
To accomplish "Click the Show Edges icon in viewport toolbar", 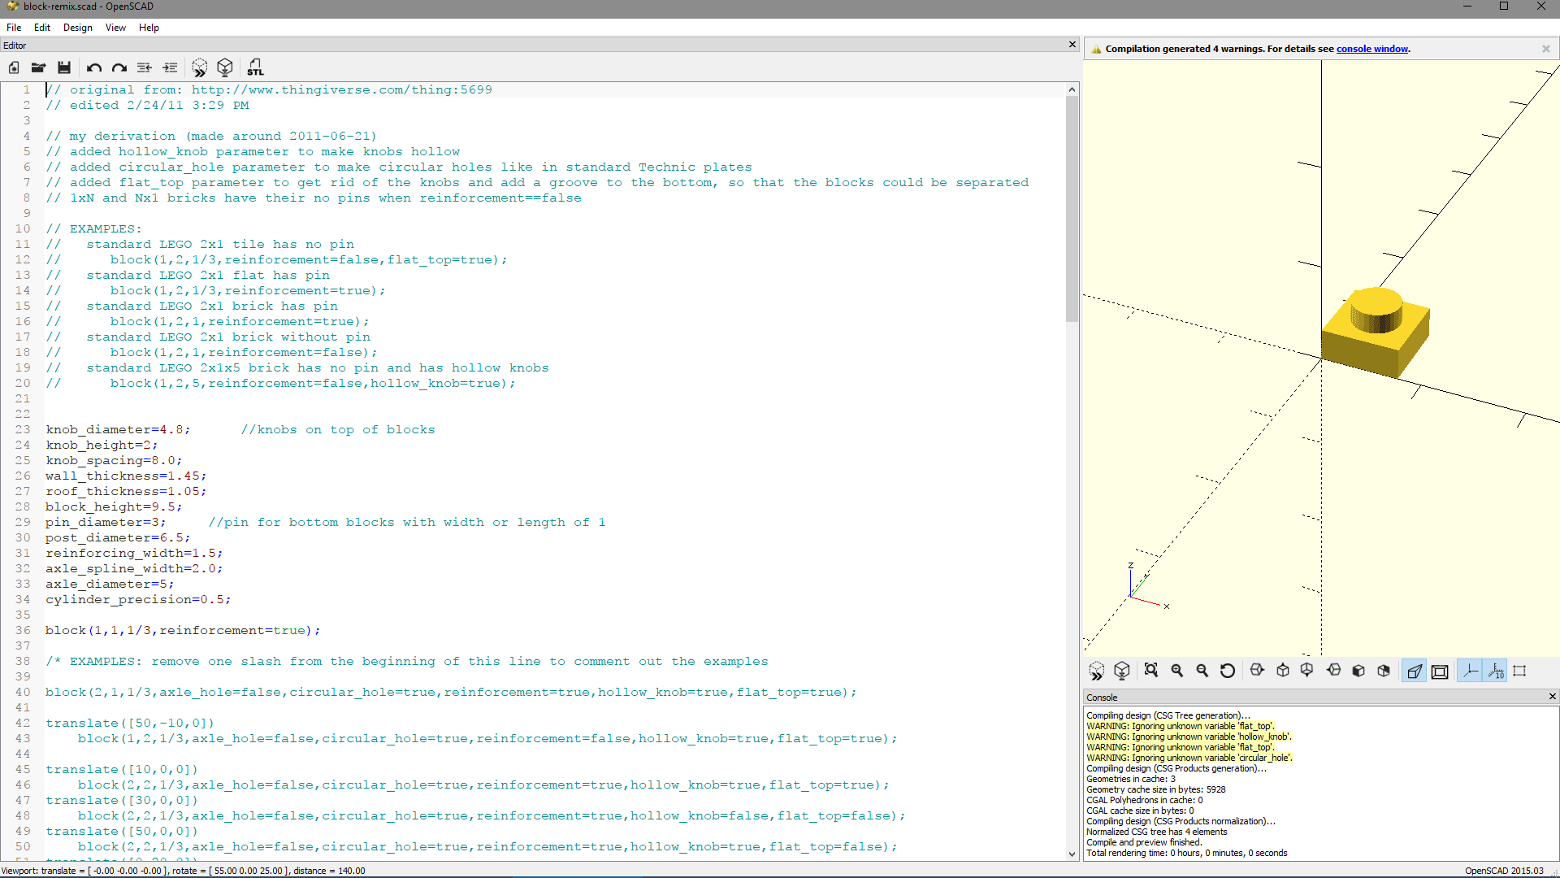I will [1519, 671].
